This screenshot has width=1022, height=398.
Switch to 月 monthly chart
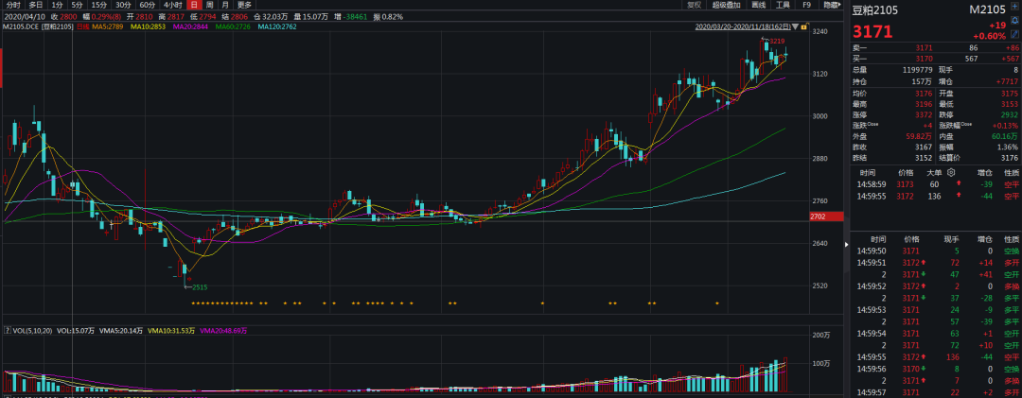point(225,5)
